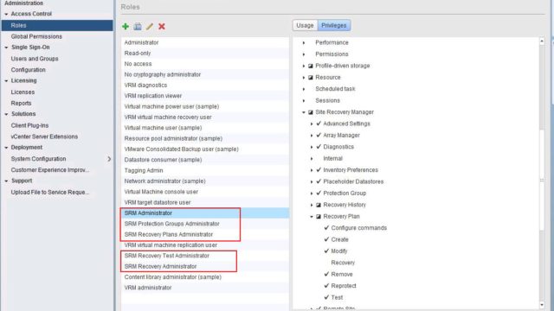Select SRM Protection Groups Administrator role
This screenshot has height=311, width=554.
click(205, 224)
